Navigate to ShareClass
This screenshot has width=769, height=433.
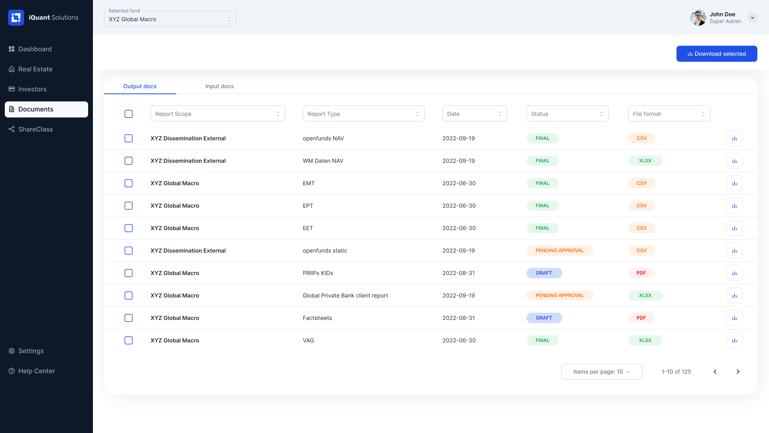pos(46,129)
